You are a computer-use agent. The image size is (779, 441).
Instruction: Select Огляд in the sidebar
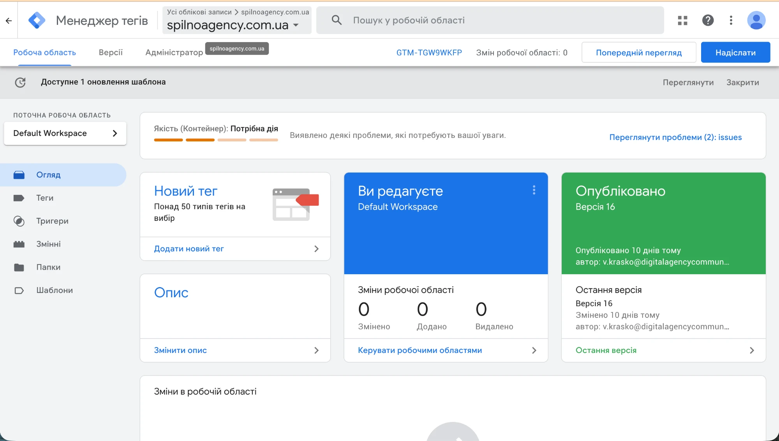[63, 175]
